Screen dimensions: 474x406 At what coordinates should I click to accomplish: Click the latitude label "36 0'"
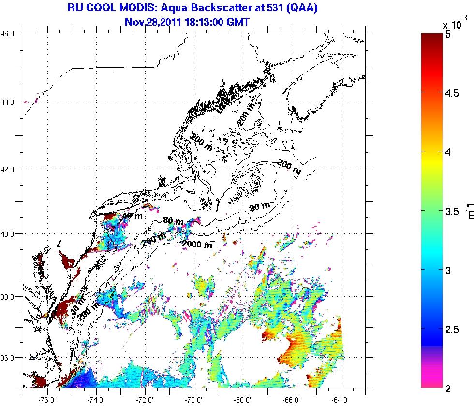(8, 358)
